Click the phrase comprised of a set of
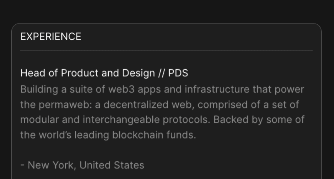Screen dimensions: 334x179 (248, 105)
